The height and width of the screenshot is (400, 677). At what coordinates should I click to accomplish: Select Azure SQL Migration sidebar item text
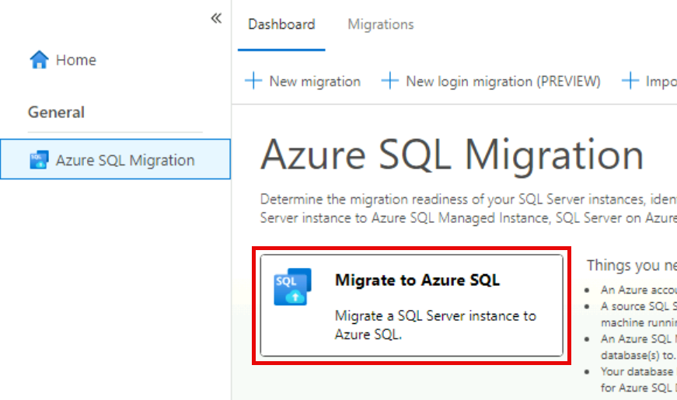(x=125, y=161)
